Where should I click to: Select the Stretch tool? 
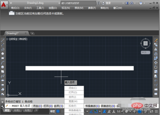(156, 76)
